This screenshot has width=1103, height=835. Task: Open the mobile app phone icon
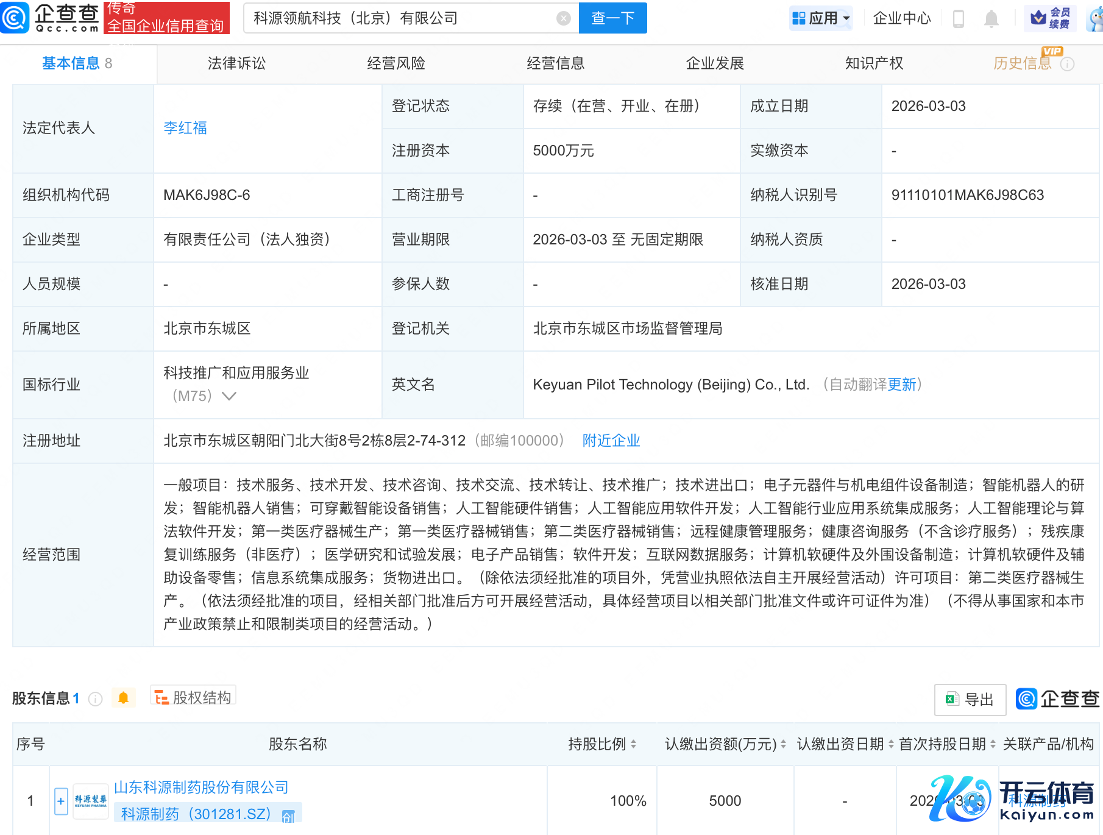pyautogui.click(x=958, y=19)
